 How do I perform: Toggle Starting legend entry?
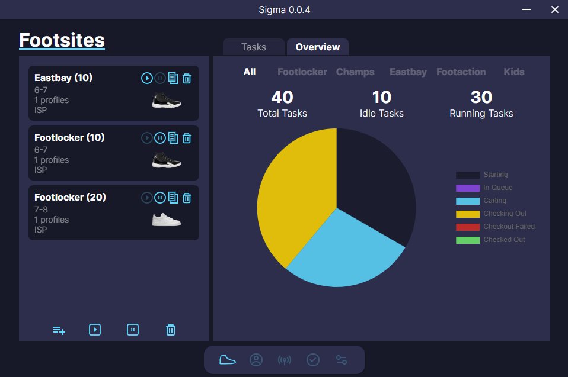pos(482,175)
